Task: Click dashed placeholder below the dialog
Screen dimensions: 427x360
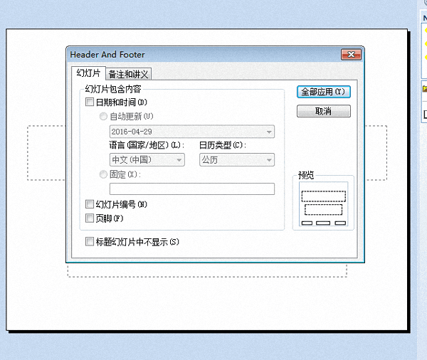Action: click(206, 271)
